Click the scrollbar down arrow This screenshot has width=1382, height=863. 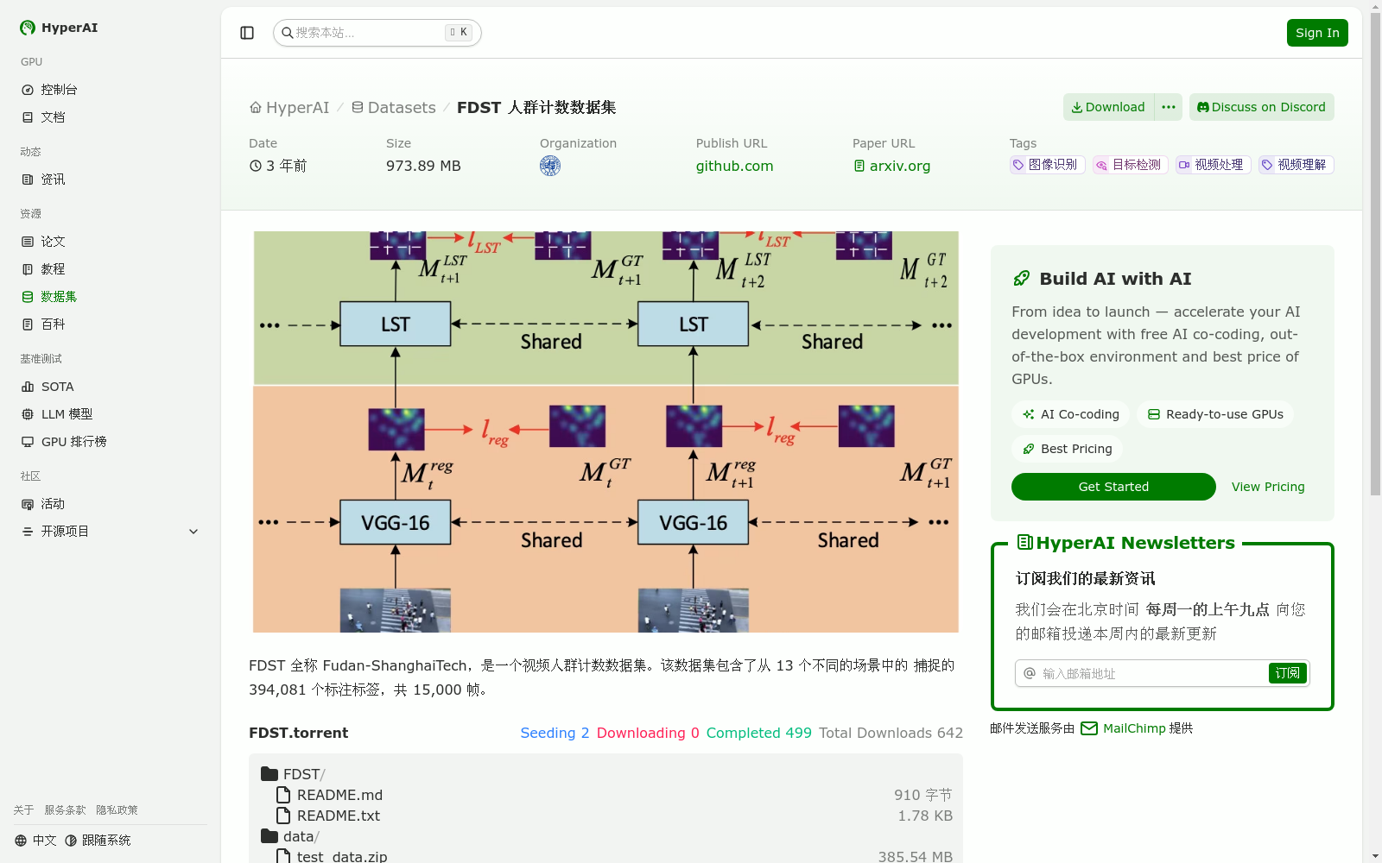pyautogui.click(x=1375, y=856)
